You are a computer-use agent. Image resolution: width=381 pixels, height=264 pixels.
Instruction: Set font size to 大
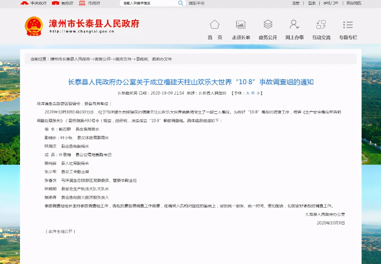[x=247, y=93]
